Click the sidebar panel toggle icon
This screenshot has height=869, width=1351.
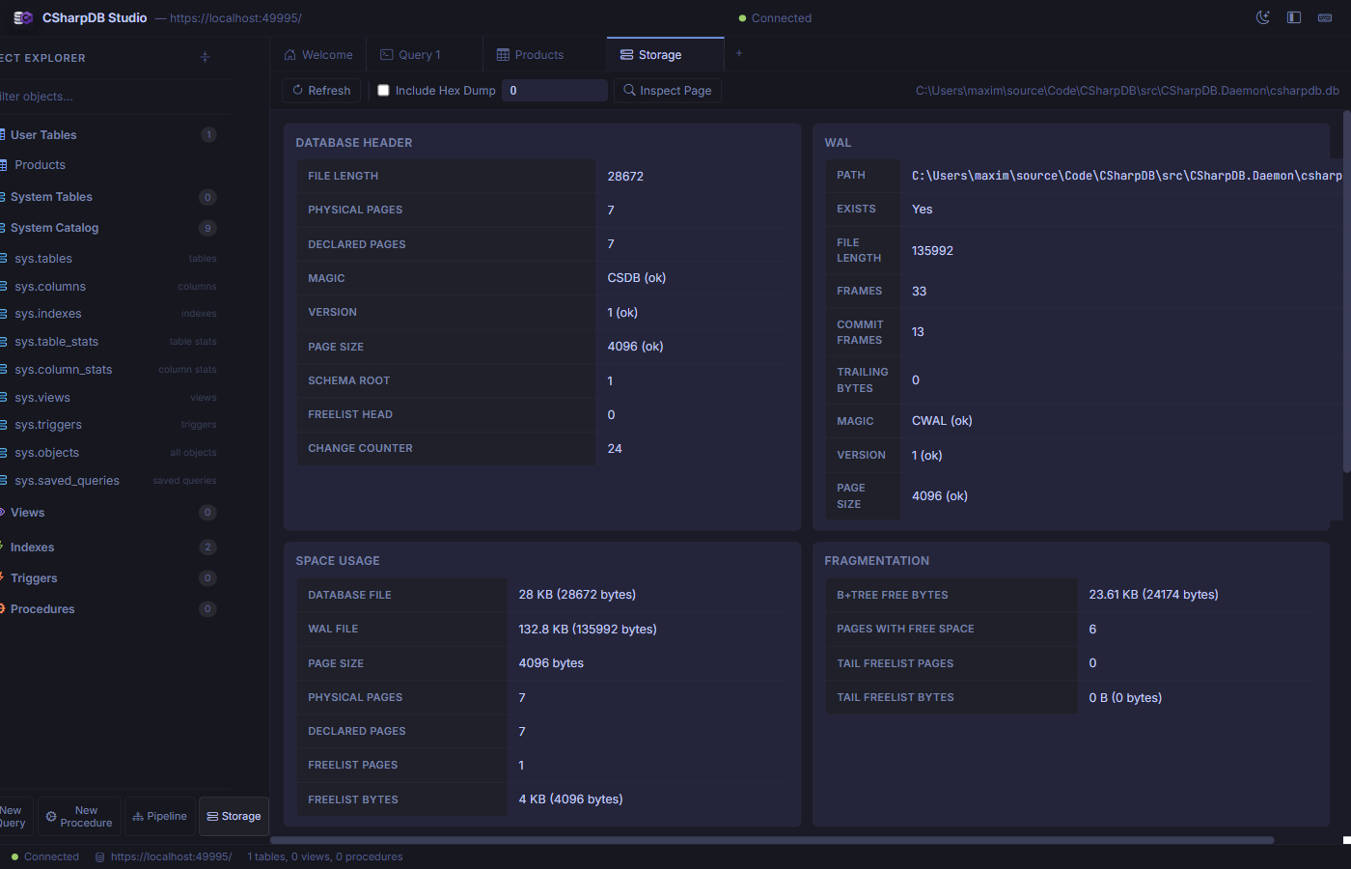[1293, 17]
